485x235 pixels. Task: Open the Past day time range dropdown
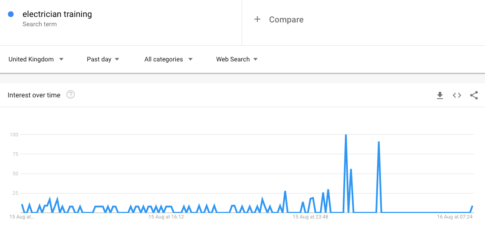103,59
